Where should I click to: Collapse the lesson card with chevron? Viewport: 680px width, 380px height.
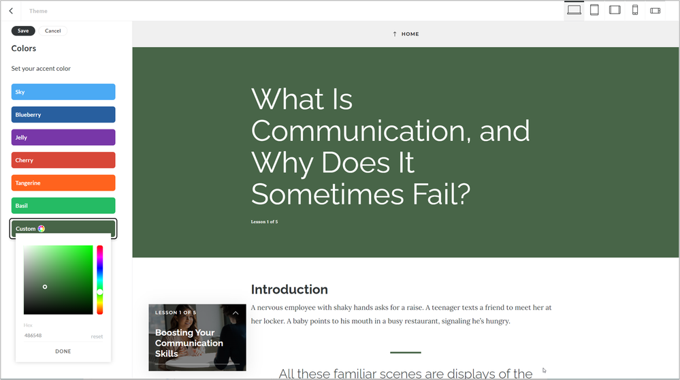(x=236, y=313)
